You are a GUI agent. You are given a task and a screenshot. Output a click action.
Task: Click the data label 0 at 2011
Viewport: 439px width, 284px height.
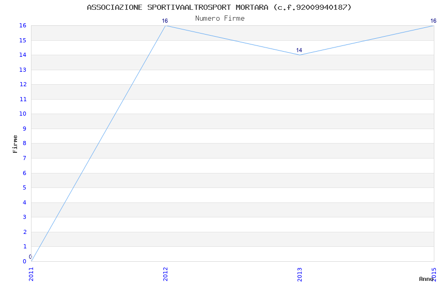(30, 257)
